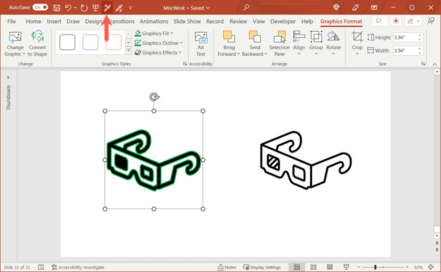Open the Ribbon Display Options icon
441x272 pixels.
pyautogui.click(x=374, y=7)
